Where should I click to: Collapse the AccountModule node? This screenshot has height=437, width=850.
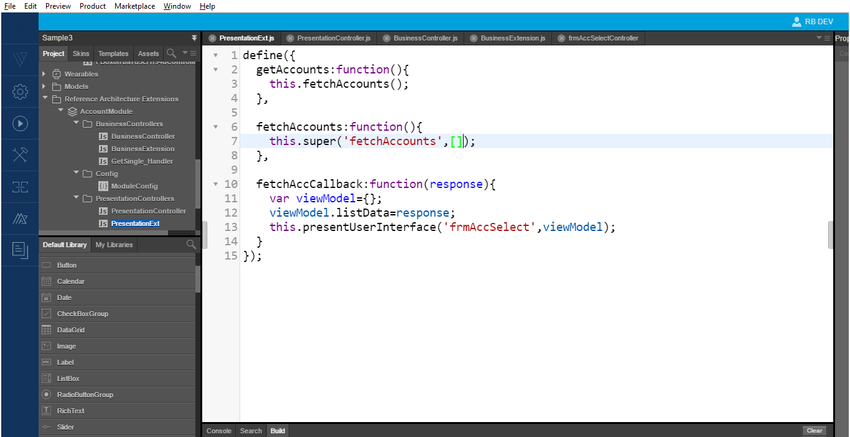point(60,111)
